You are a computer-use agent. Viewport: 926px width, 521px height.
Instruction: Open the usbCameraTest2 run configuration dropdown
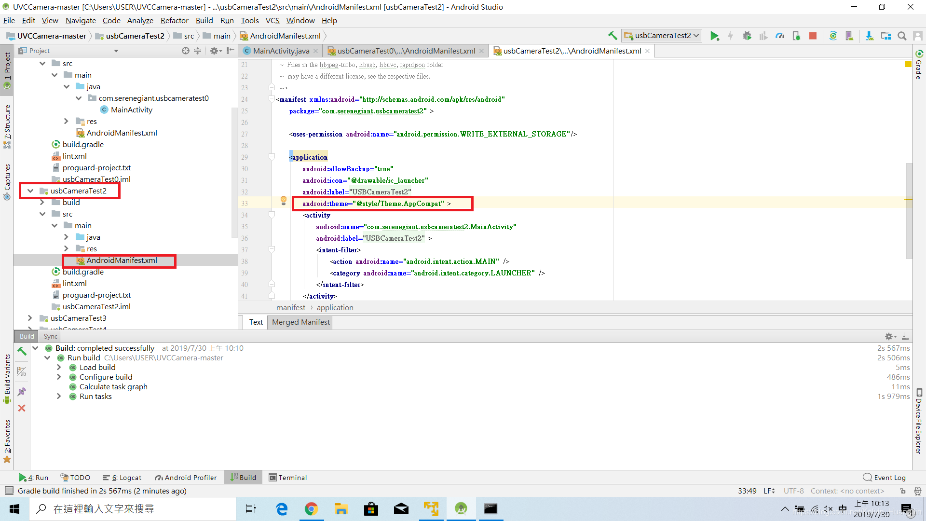(661, 36)
